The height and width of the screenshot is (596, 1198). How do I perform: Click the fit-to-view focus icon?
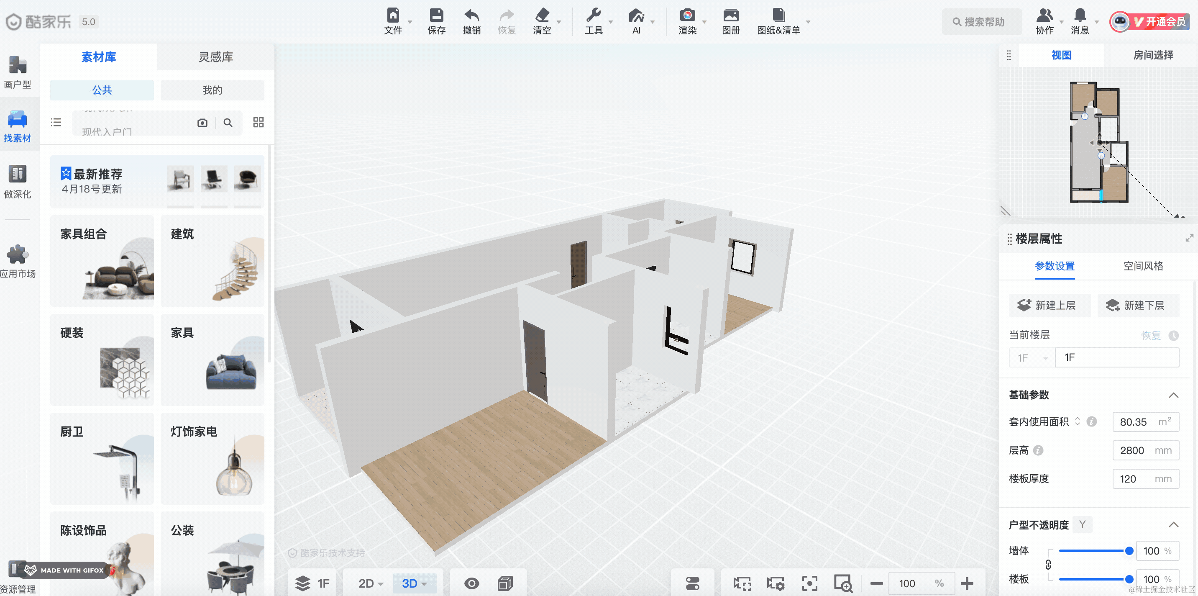810,583
